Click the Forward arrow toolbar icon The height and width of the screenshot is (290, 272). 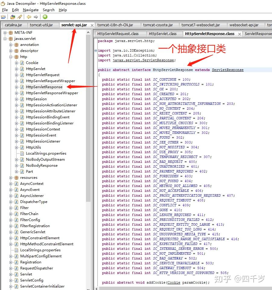tap(36, 17)
